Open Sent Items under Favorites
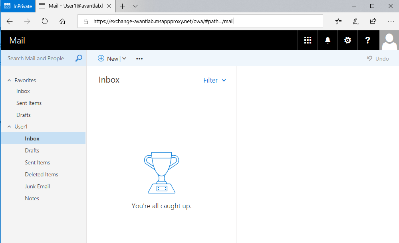The image size is (399, 243). coord(29,103)
